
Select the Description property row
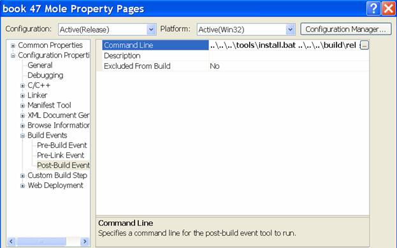click(155, 55)
